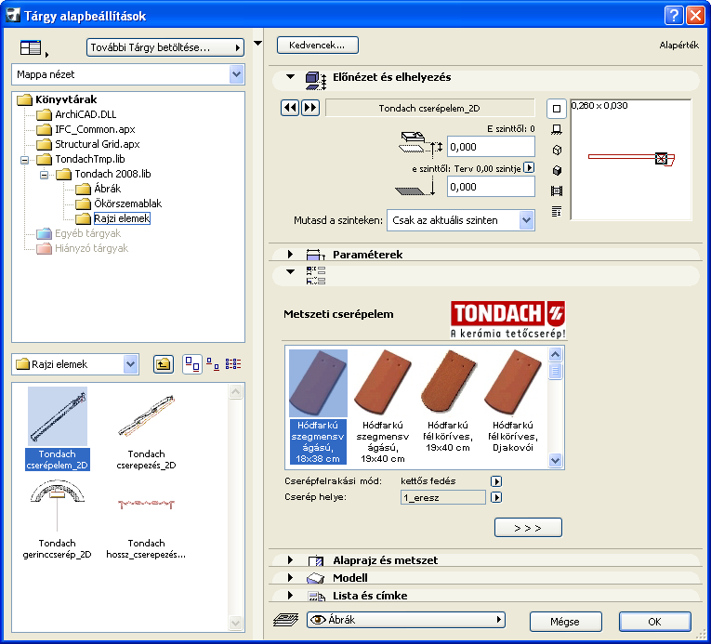The height and width of the screenshot is (644, 711).
Task: Select the Ábrák folder in tree
Action: 99,189
